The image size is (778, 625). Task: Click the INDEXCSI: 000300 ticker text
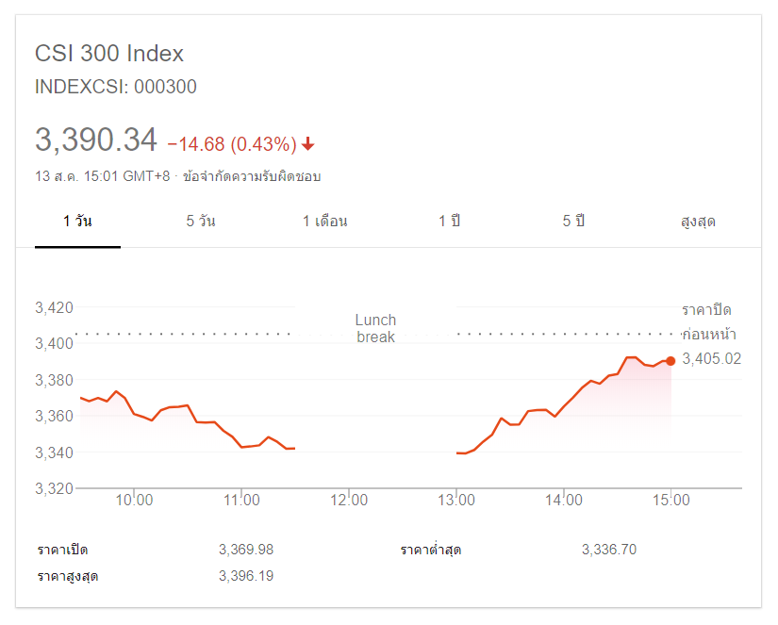tap(116, 88)
